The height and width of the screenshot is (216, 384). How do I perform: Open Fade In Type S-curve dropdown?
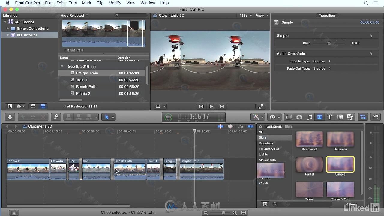pos(322,61)
